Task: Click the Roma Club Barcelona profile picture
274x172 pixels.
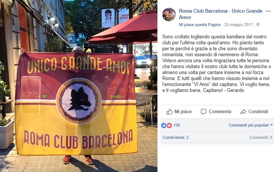Action: [169, 15]
